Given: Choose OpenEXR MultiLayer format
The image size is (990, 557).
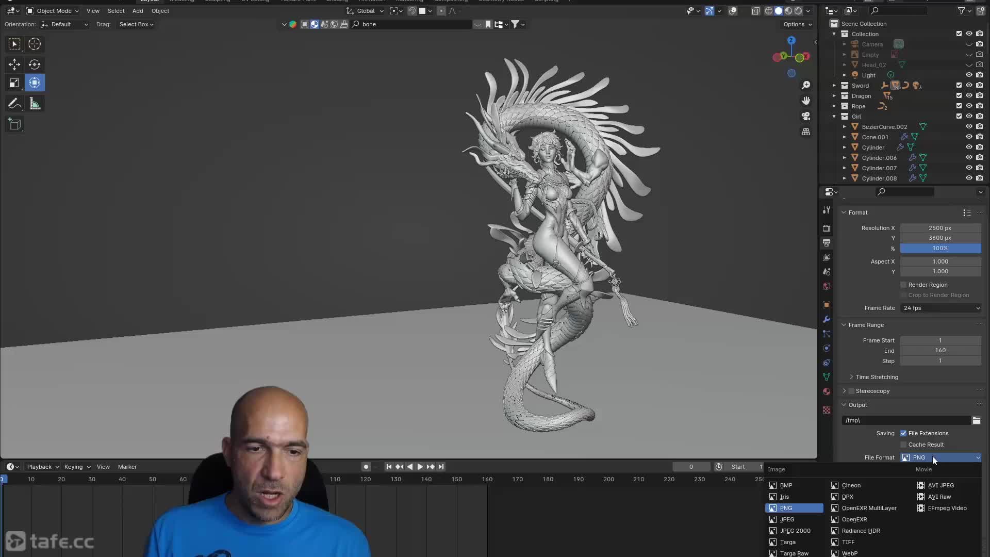Looking at the screenshot, I should click(869, 508).
